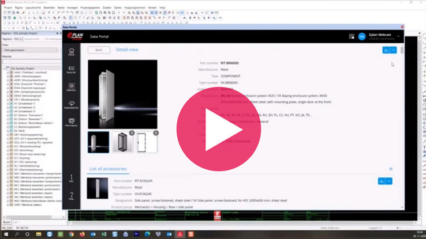Viewport: 426px width, 239px height.
Task: Collapse the ESS_Sample_Project tree root
Action: point(5,69)
